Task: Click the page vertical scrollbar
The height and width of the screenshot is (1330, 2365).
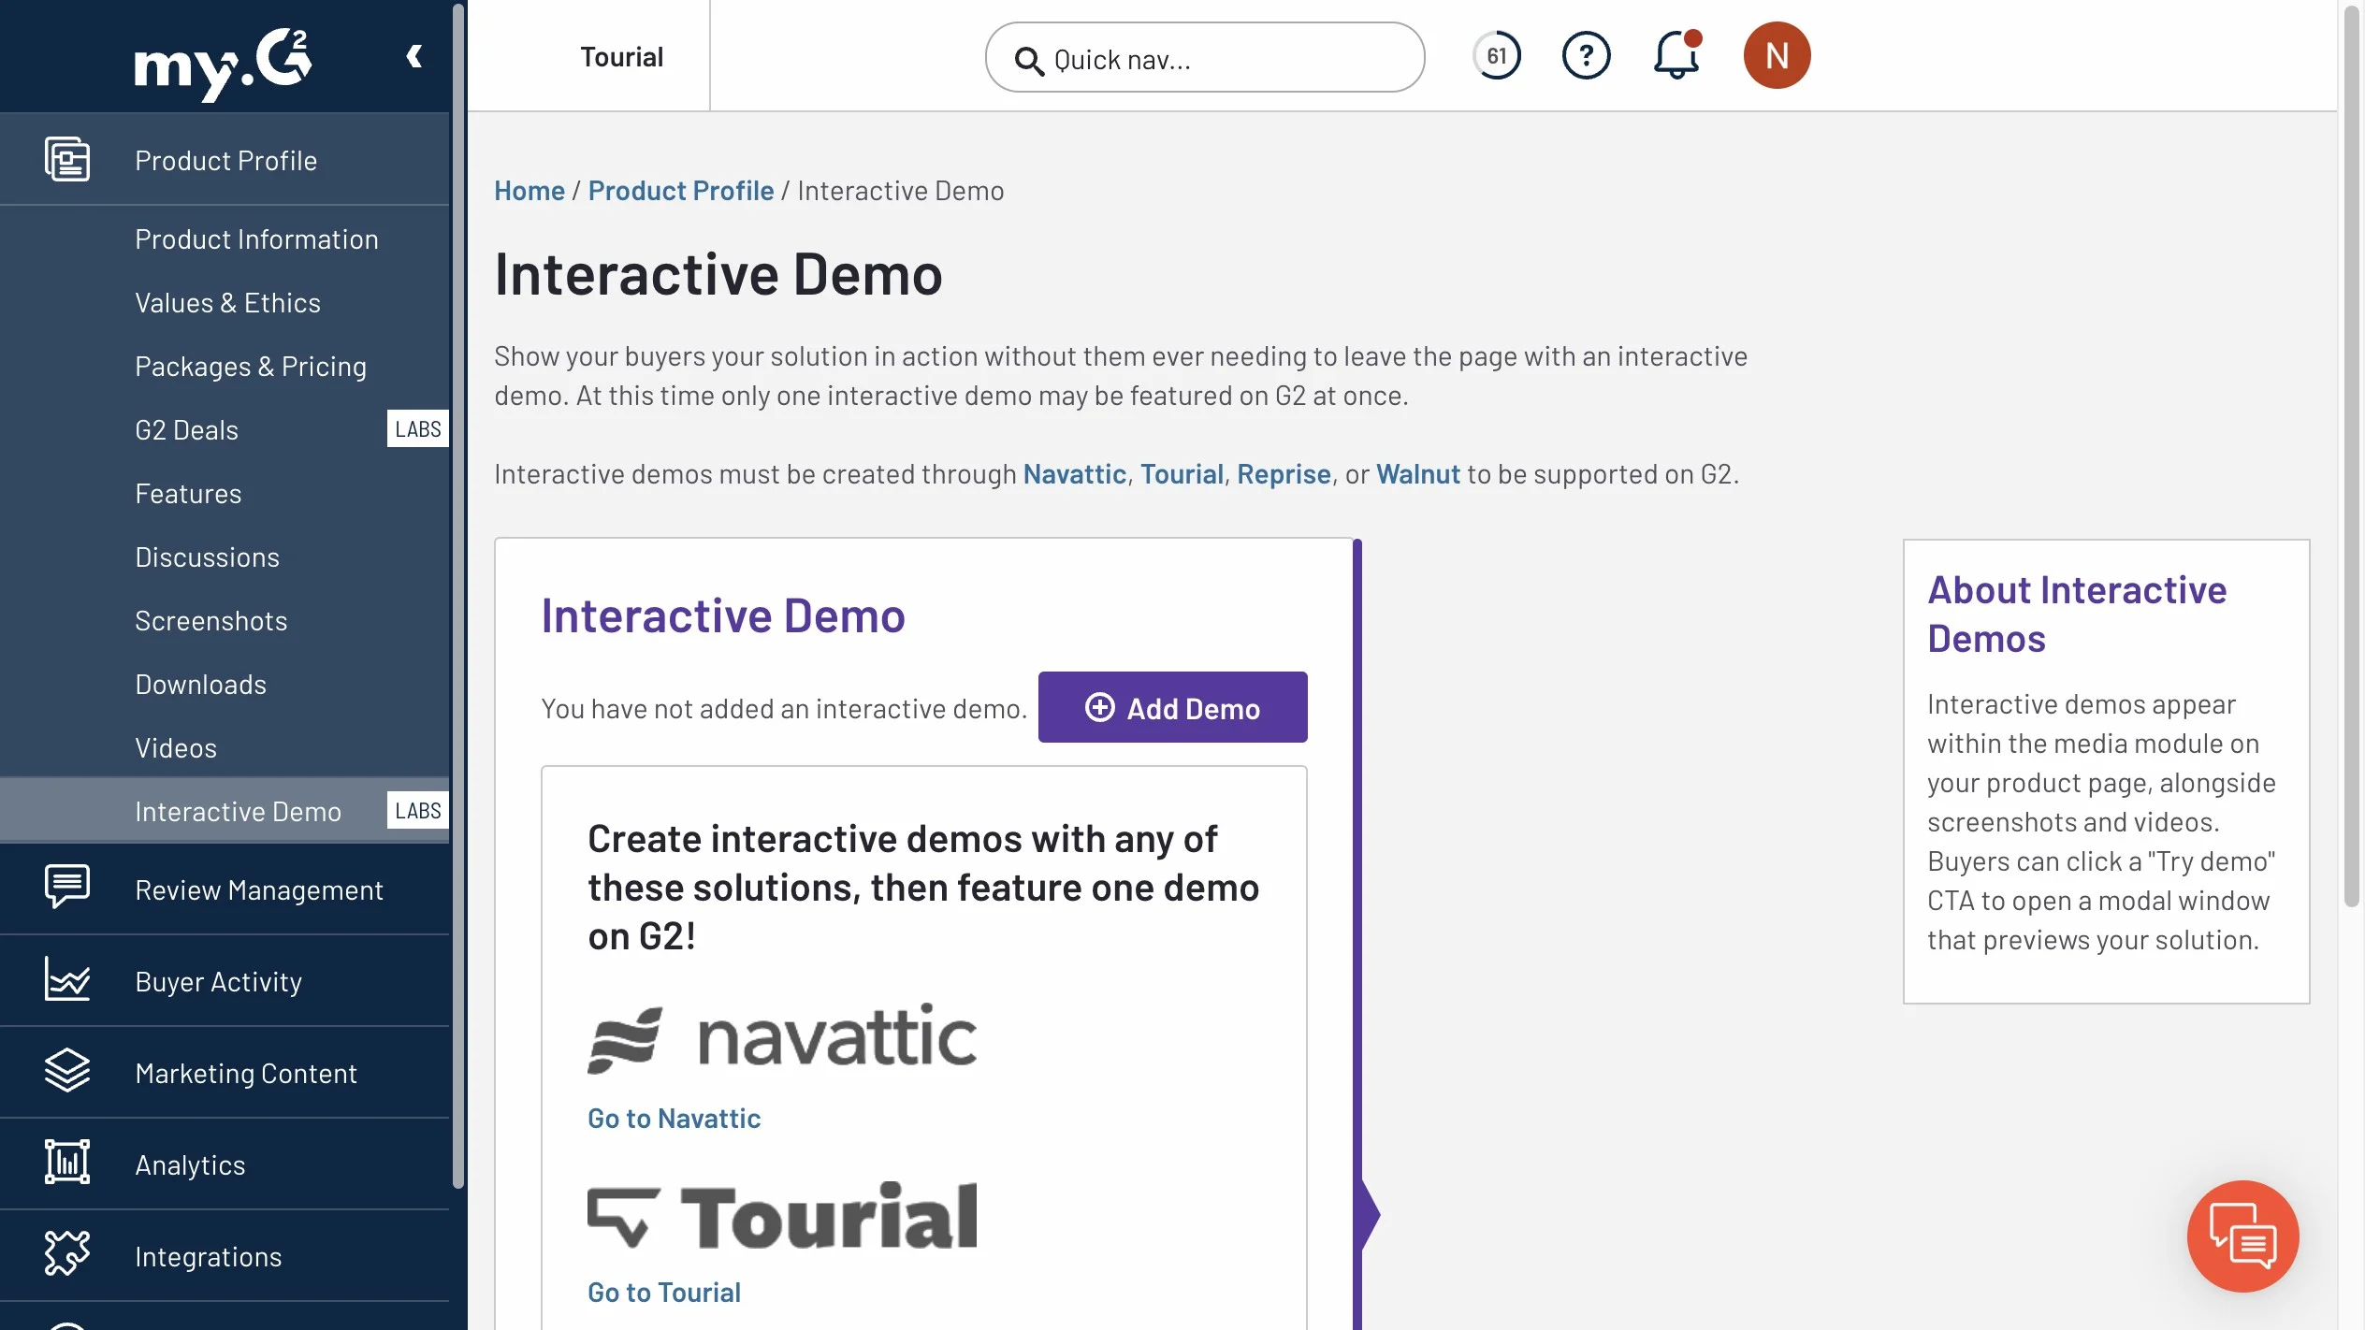Action: click(x=2351, y=456)
